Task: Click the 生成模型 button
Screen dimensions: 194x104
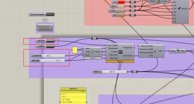Action: coord(50,47)
